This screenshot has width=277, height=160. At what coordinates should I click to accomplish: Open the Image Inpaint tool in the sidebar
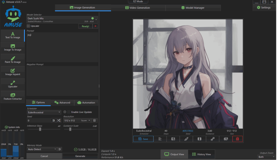click(x=13, y=72)
